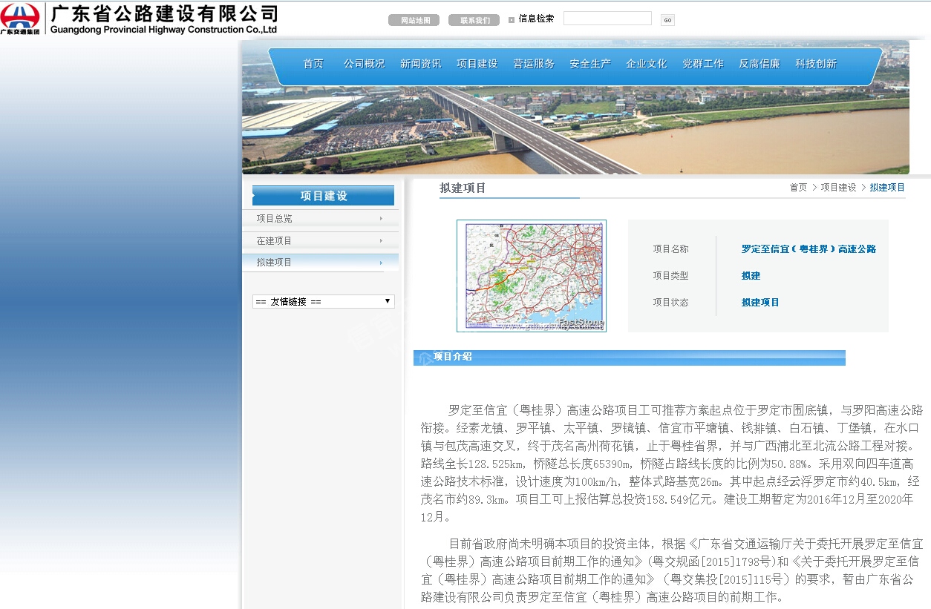Select the 企业文化 navigation item
Viewport: 931px width, 609px height.
point(647,64)
